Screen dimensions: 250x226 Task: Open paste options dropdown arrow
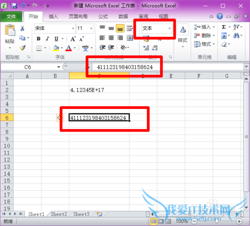coord(10,48)
